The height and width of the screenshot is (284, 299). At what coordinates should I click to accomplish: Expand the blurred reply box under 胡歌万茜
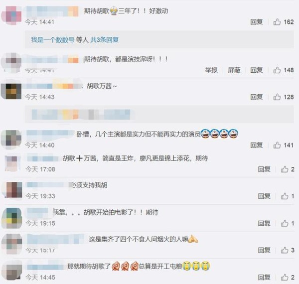click(159, 115)
